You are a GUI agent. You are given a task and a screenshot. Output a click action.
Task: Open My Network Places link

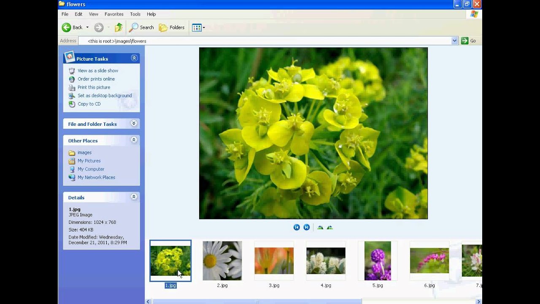pos(96,177)
